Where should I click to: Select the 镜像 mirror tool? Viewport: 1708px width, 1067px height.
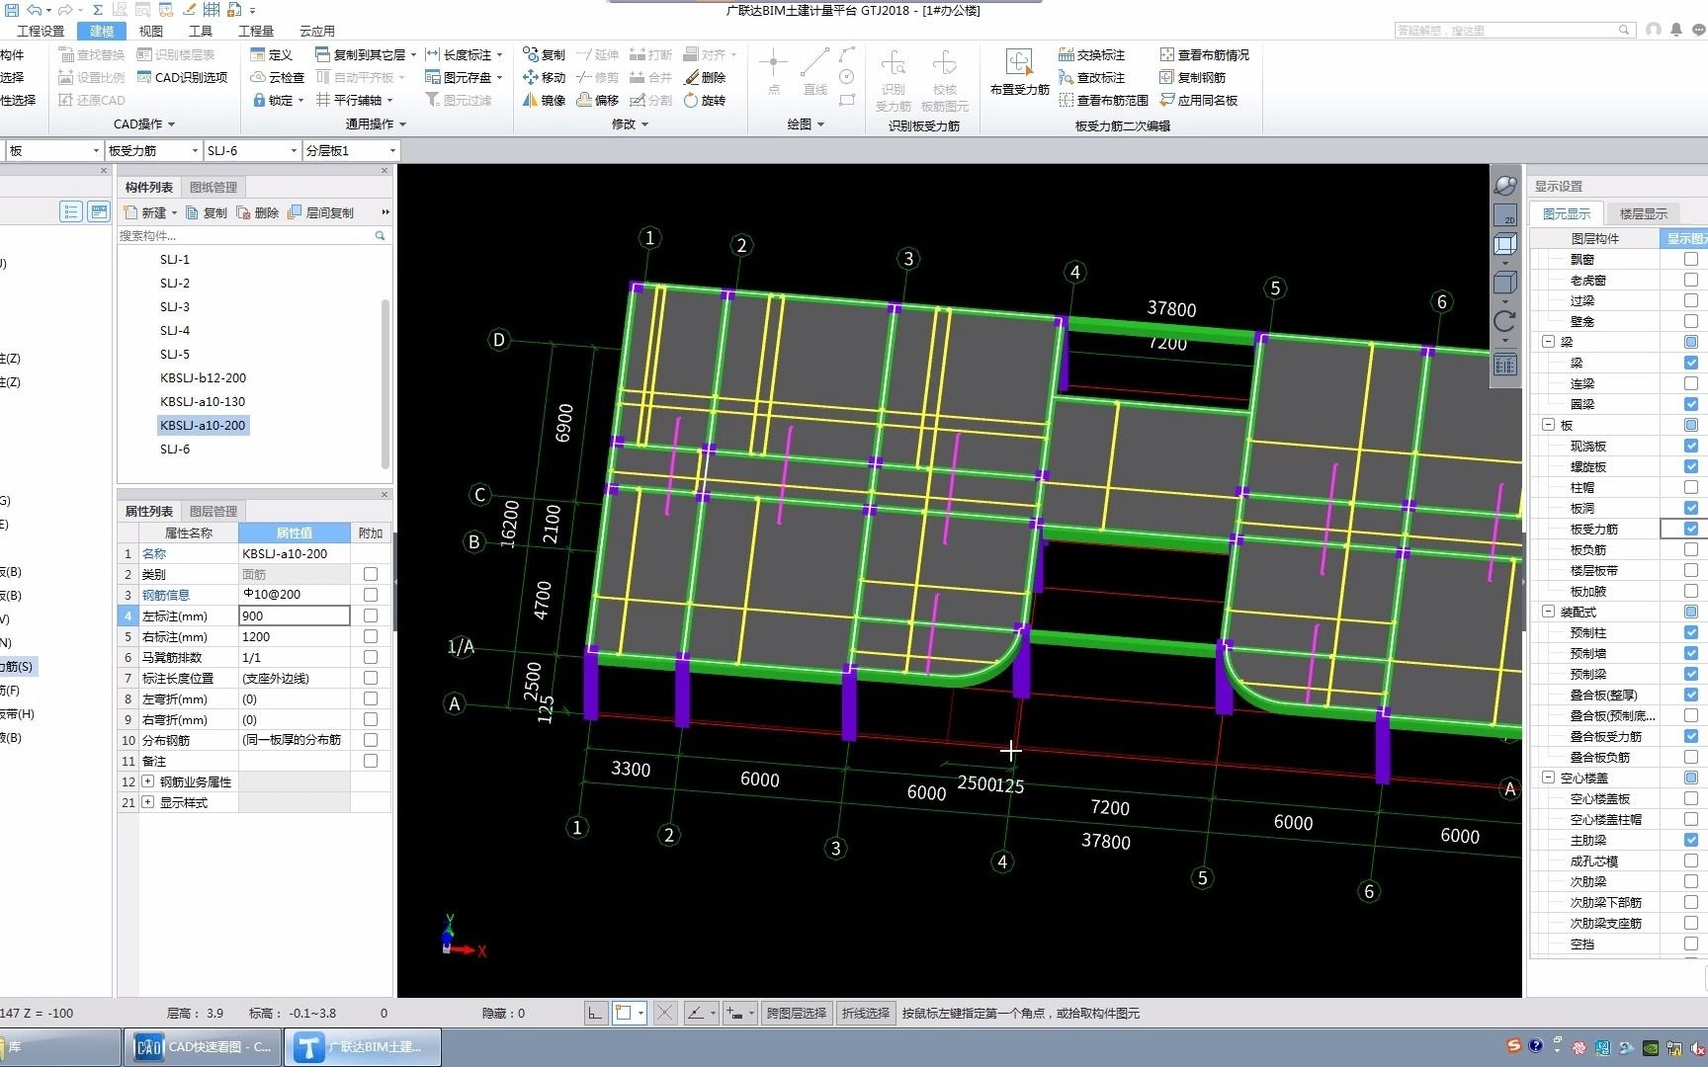pyautogui.click(x=545, y=100)
